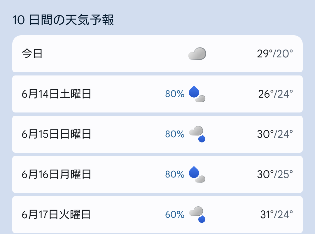Click the rain cloud icon for 6月17日火曜日
This screenshot has height=234, width=315.
pos(197,214)
